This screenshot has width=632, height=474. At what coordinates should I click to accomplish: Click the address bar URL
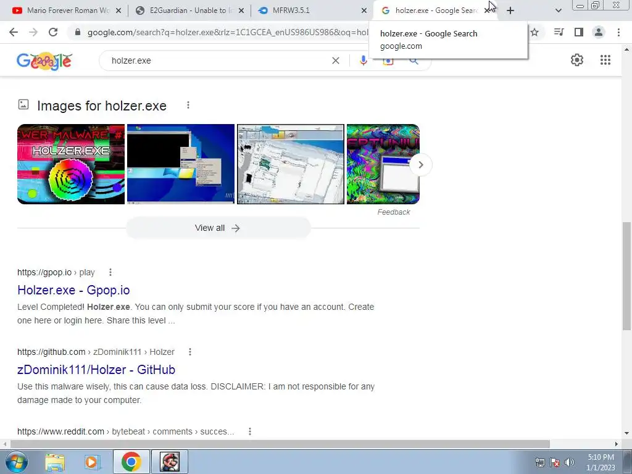point(228,32)
